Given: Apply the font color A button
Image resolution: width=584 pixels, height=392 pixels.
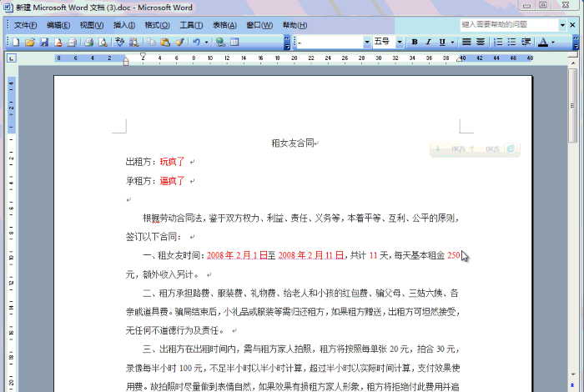Looking at the screenshot, I should click(x=543, y=42).
